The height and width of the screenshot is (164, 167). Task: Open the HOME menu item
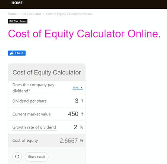point(17,3)
